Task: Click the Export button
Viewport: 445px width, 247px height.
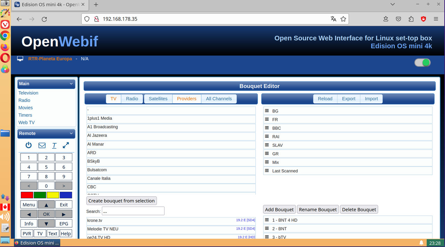Action: pyautogui.click(x=349, y=99)
